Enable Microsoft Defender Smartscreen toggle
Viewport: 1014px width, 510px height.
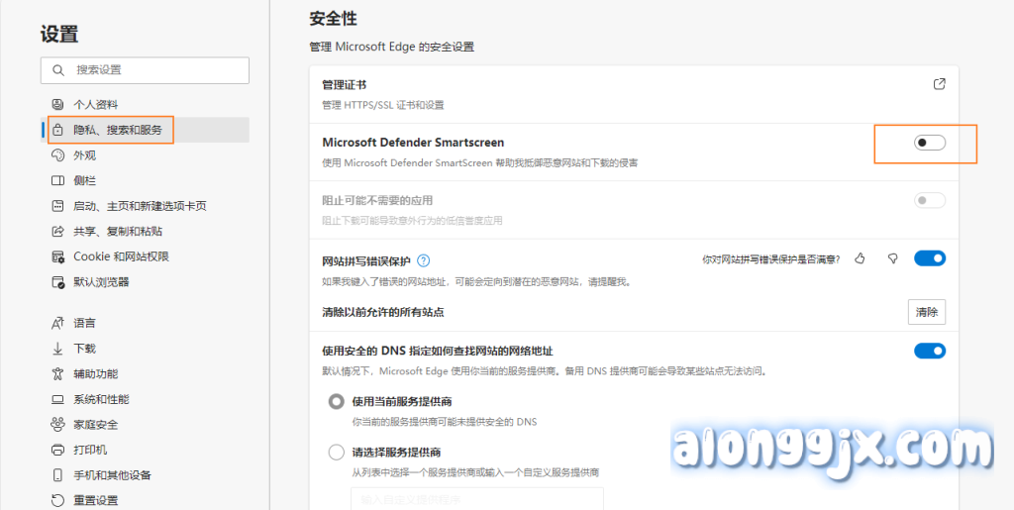(x=929, y=143)
